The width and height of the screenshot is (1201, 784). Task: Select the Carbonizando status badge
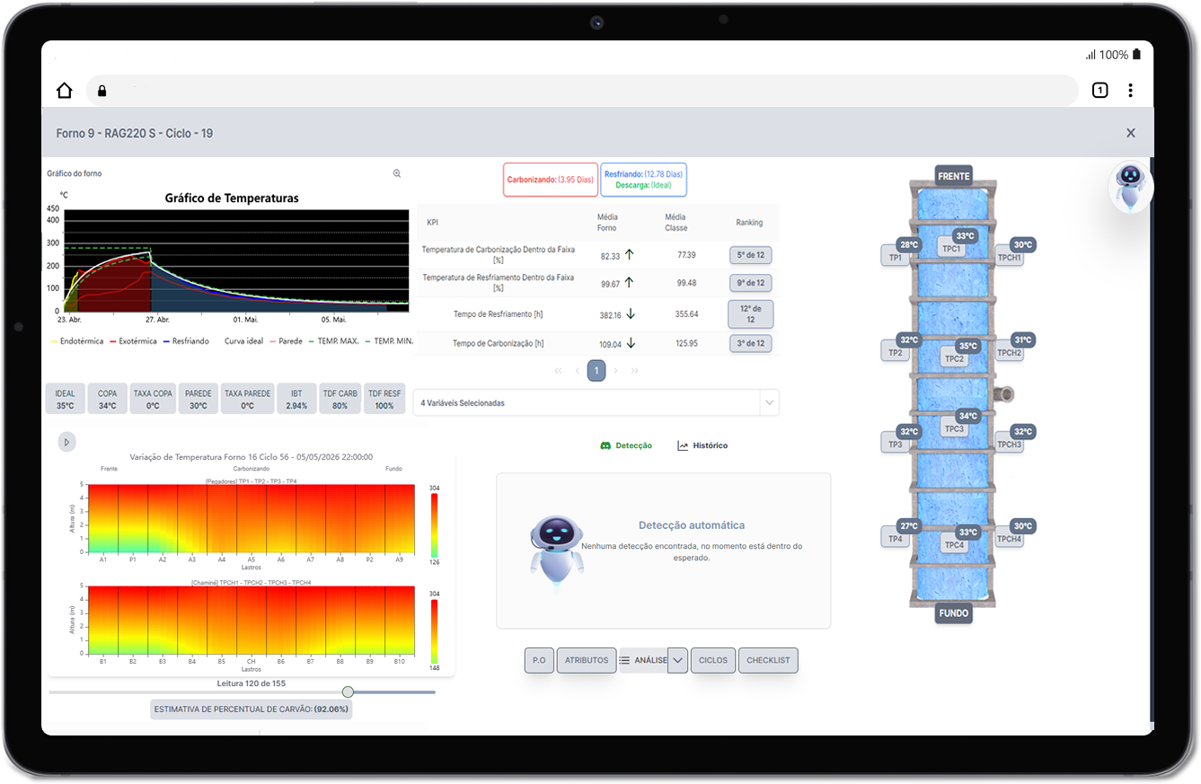tap(550, 180)
